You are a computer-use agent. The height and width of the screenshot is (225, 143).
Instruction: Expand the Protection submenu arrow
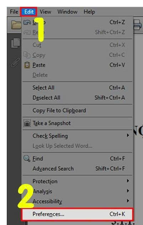pyautogui.click(x=128, y=181)
